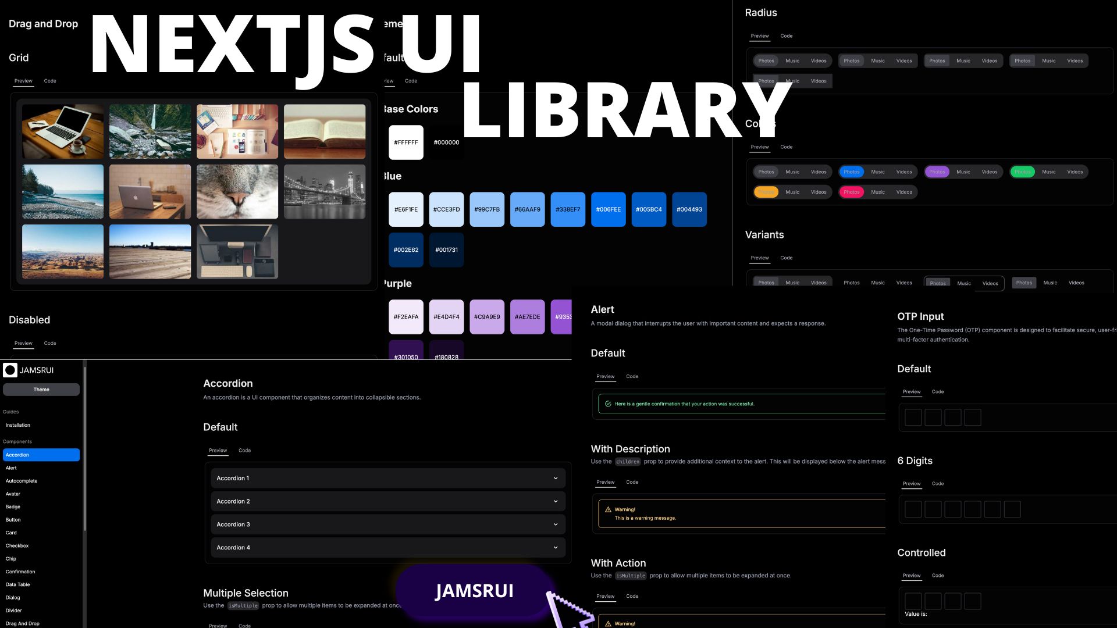1117x628 pixels.
Task: Select the Videos segment in the Radius preview
Action: point(819,60)
